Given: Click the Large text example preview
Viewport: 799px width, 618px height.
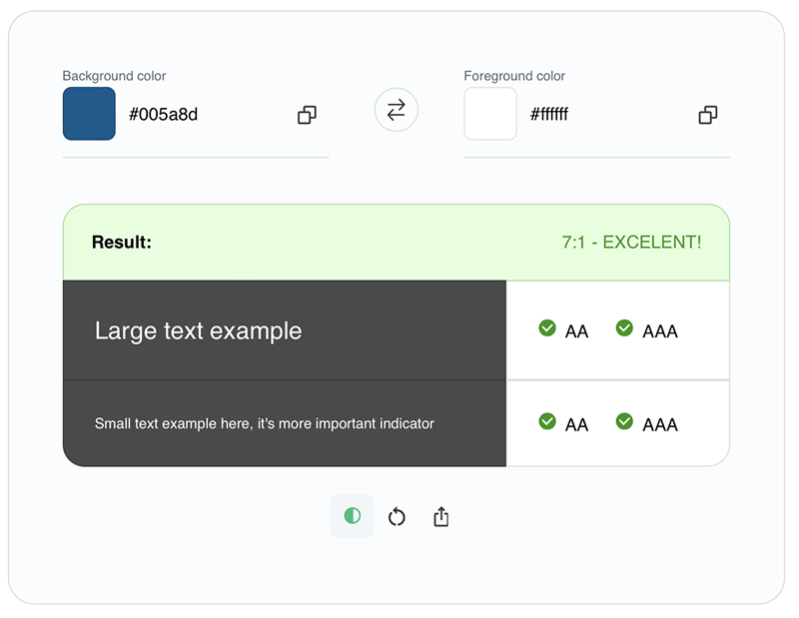Looking at the screenshot, I should point(198,331).
